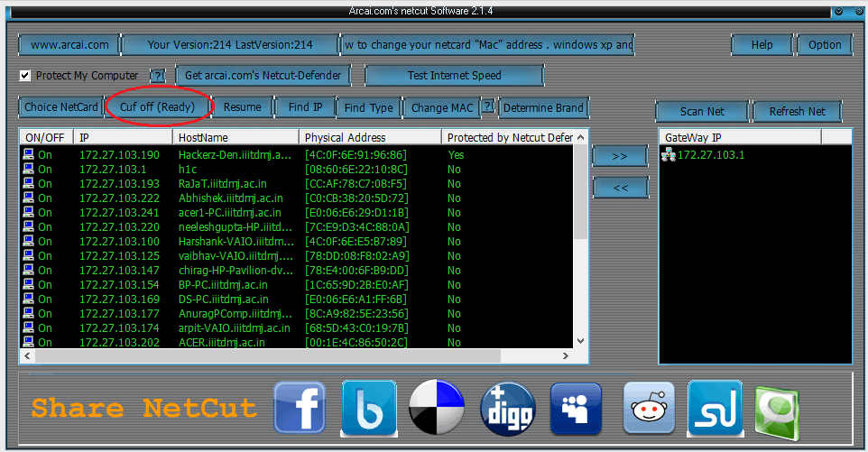Share NetCut on Facebook icon
868x452 pixels.
point(300,407)
